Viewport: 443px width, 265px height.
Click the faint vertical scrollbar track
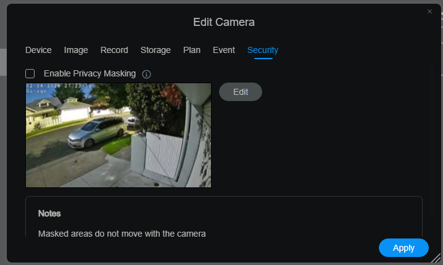coord(432,141)
